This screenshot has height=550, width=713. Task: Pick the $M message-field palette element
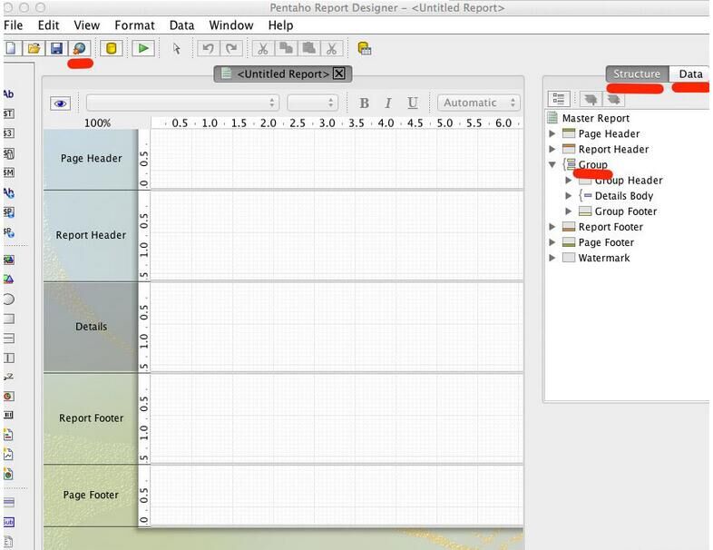pyautogui.click(x=8, y=172)
